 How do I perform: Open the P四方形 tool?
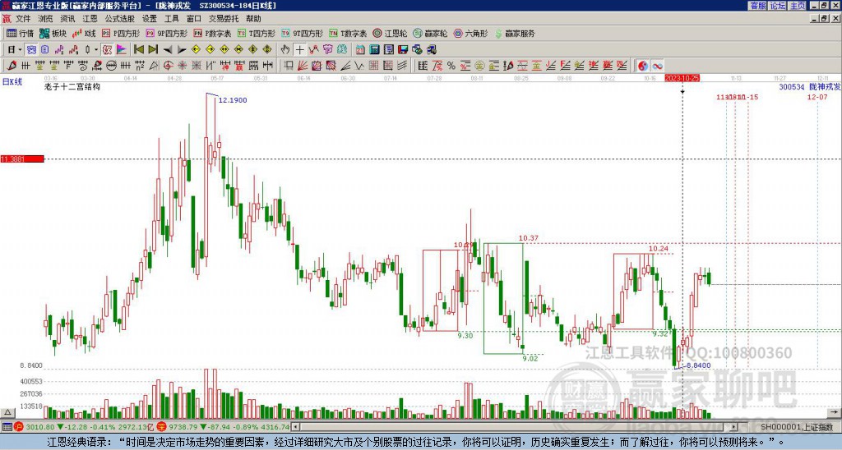[x=121, y=33]
